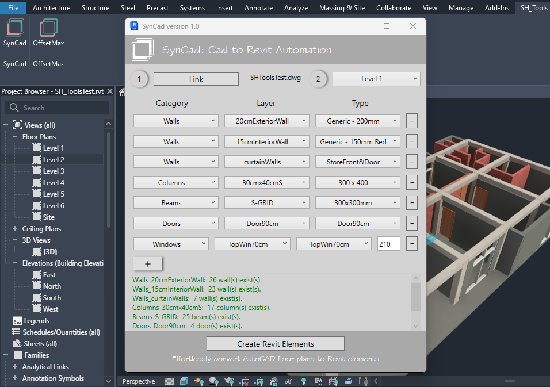Open the 15cmInteriorWall layer dropdown
The height and width of the screenshot is (387, 550).
[266, 141]
